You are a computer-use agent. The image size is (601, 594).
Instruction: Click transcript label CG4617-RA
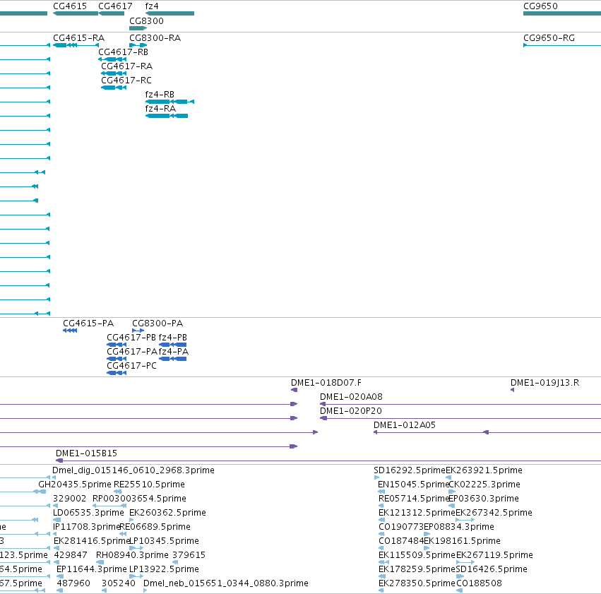(x=127, y=66)
